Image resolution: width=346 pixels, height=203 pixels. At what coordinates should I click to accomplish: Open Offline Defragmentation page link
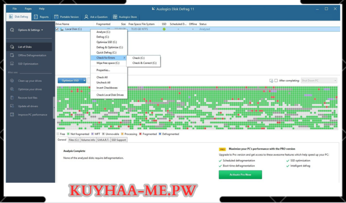click(32, 56)
